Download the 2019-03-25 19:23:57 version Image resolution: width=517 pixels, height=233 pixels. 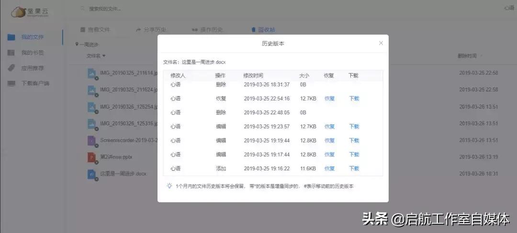[x=354, y=127]
